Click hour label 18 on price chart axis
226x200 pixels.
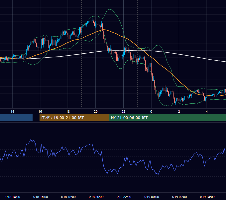(x=68, y=112)
